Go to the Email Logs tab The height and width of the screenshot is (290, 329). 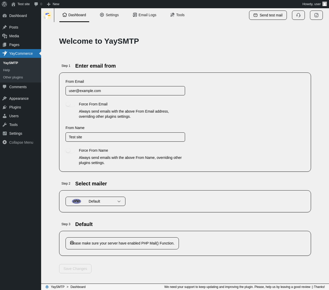[x=144, y=15]
